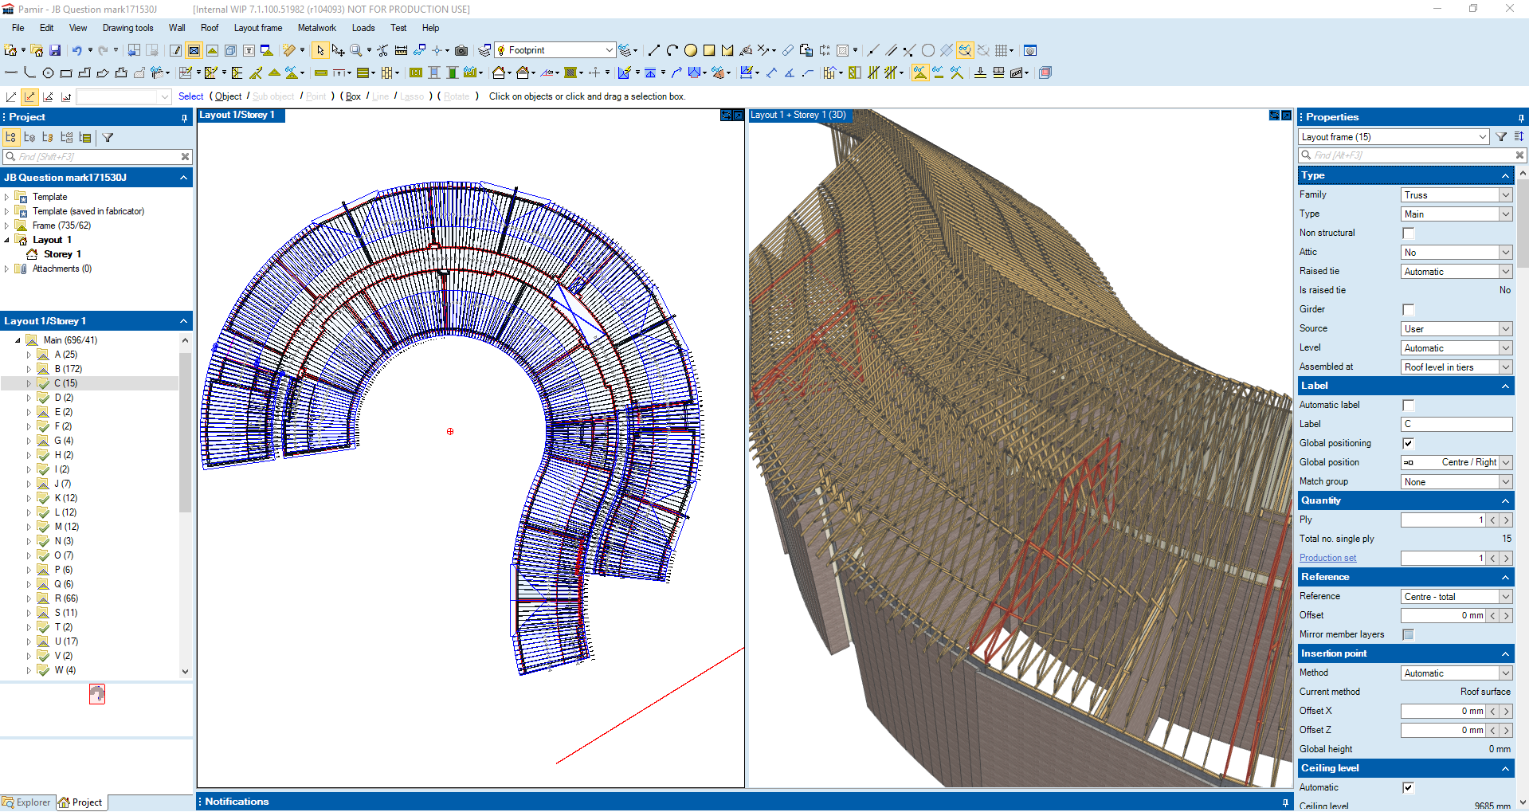Open the Family Truss dropdown
This screenshot has width=1529, height=812.
(1505, 195)
